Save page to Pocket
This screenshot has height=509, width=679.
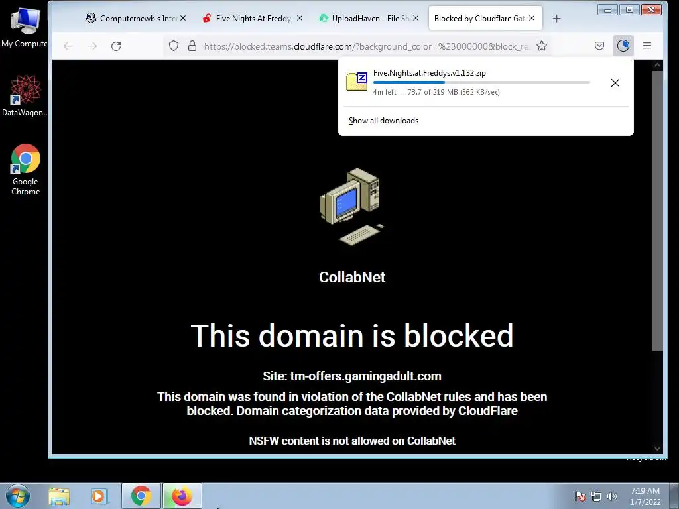click(x=599, y=46)
